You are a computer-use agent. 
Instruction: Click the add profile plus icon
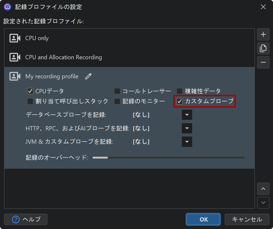point(263,35)
